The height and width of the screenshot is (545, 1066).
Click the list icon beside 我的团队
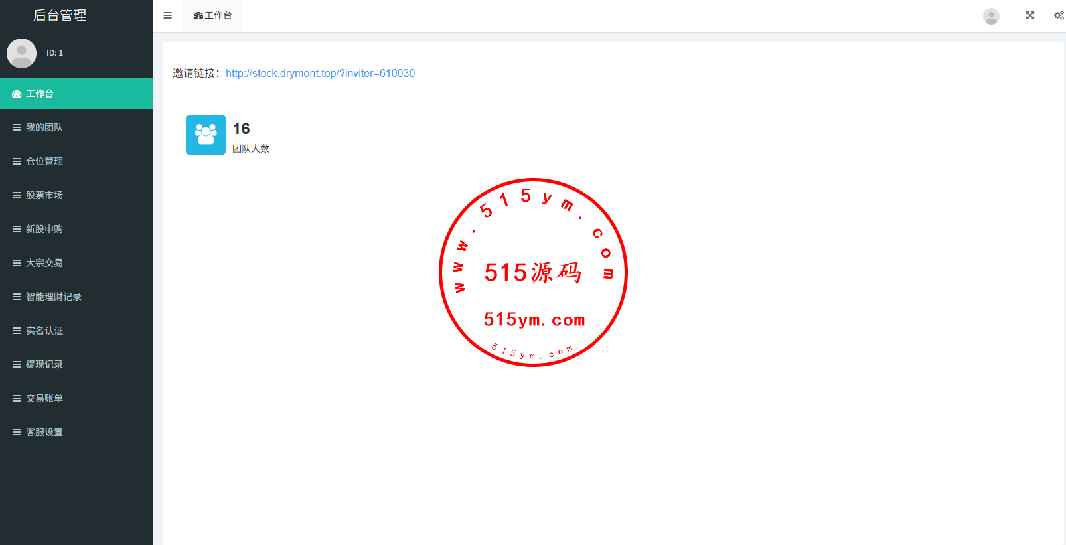point(17,127)
